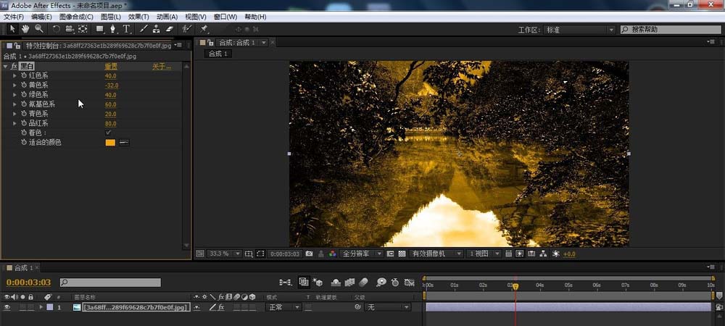Select the Hand tool in the toolbar
The image size is (725, 326).
coord(25,29)
